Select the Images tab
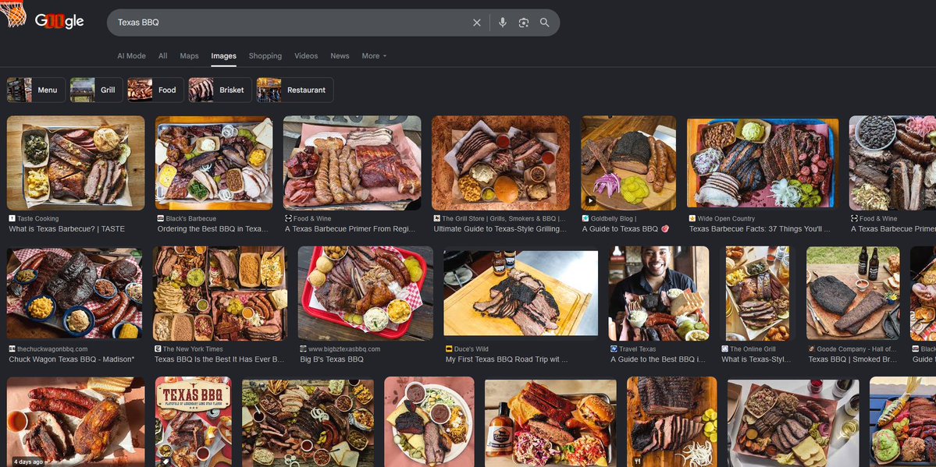Image resolution: width=936 pixels, height=467 pixels. pos(224,56)
